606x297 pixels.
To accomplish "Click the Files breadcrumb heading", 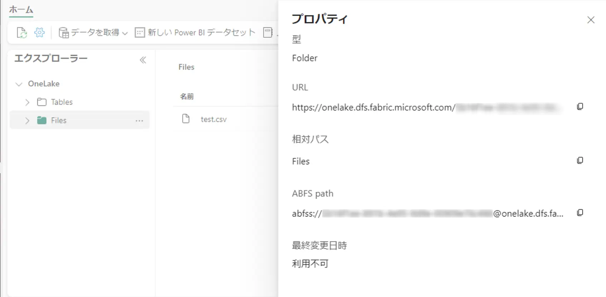I will [x=186, y=67].
